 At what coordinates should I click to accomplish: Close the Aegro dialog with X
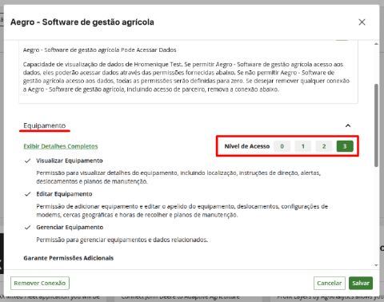(362, 22)
